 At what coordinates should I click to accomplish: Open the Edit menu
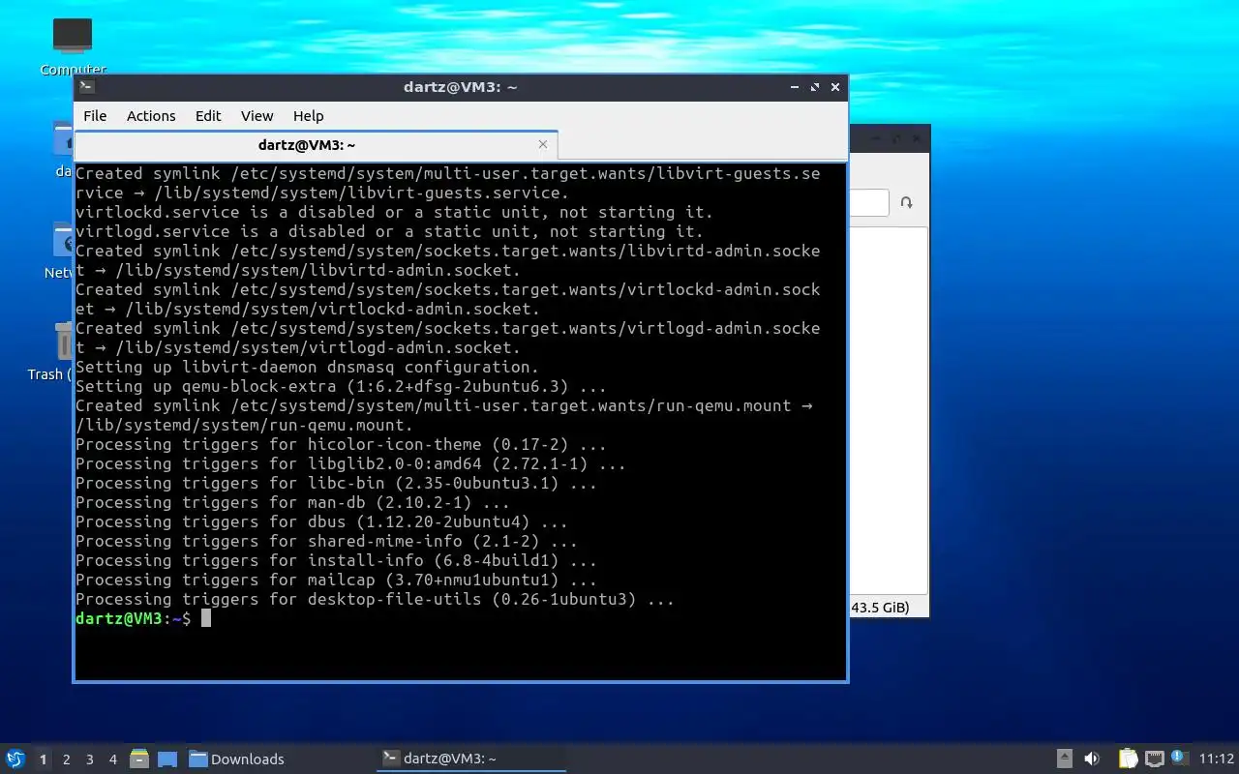click(208, 115)
